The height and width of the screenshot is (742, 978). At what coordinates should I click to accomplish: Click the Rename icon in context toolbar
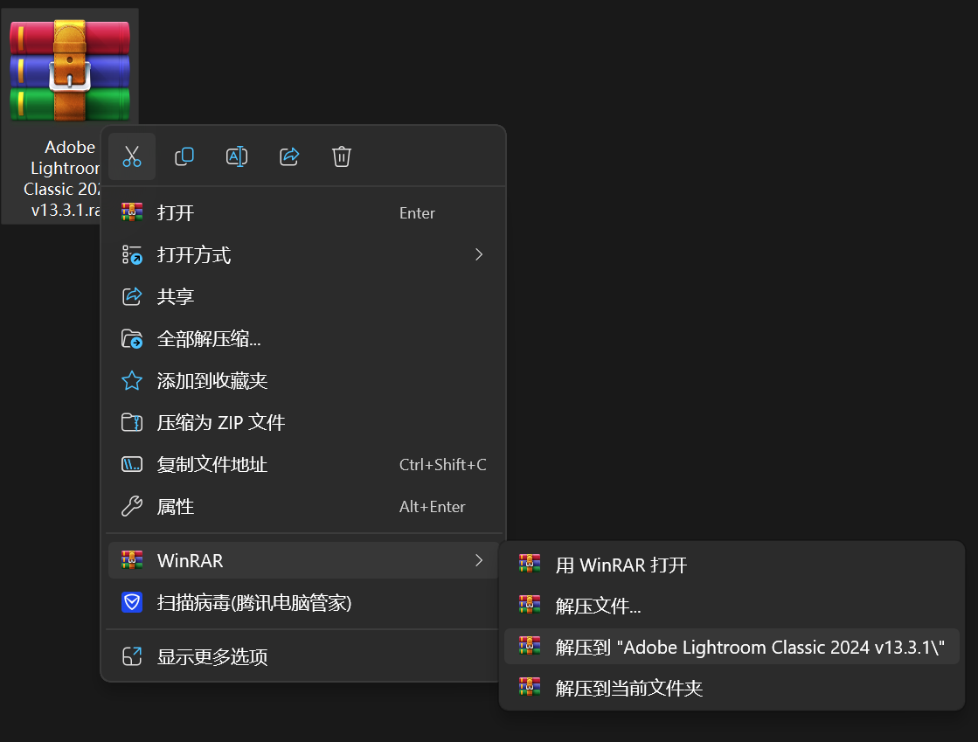[x=237, y=156]
